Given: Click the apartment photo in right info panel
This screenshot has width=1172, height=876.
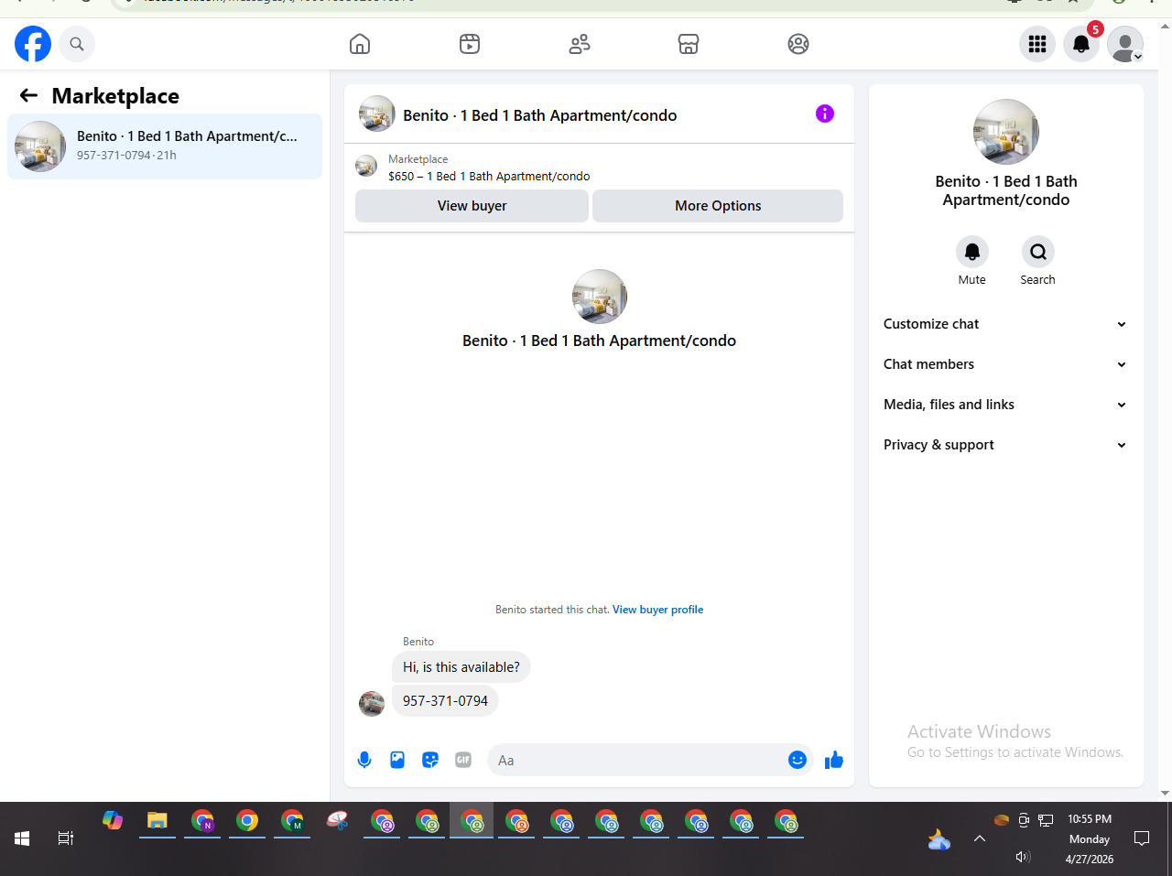Looking at the screenshot, I should pyautogui.click(x=1006, y=132).
